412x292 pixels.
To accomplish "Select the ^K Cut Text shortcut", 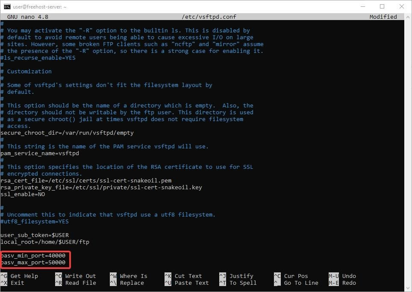I will [x=183, y=276].
